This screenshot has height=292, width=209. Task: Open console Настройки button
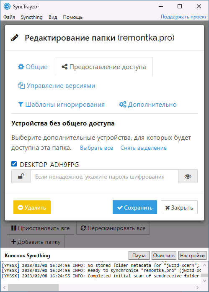click(x=192, y=256)
